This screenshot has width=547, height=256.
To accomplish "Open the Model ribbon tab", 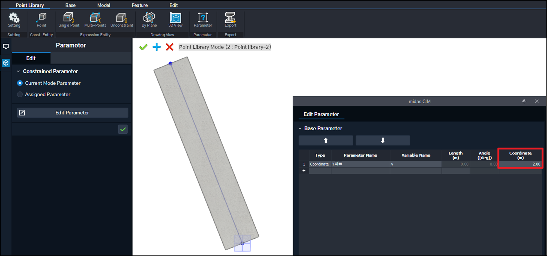I will (x=104, y=5).
